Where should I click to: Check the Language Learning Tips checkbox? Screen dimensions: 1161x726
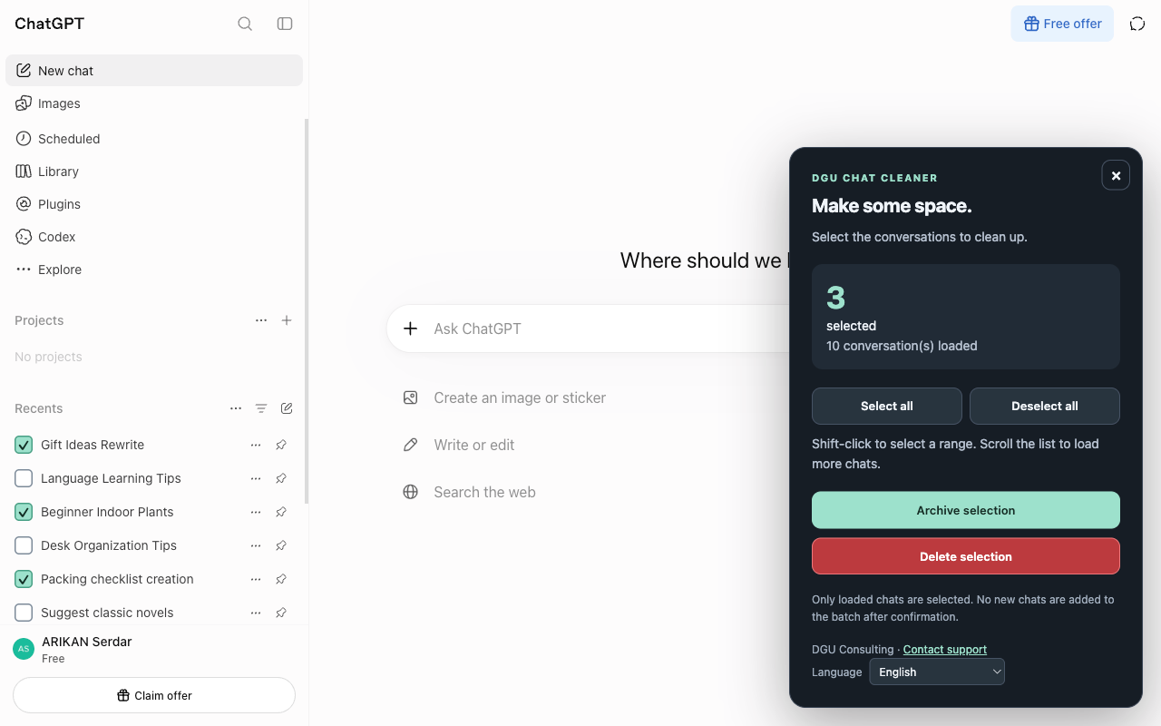[x=24, y=478]
